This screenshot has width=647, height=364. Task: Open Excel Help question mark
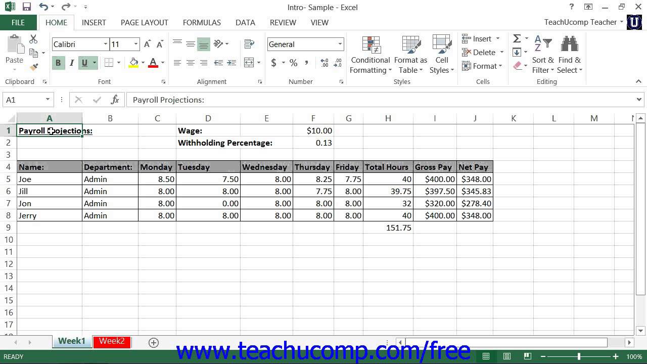pos(572,7)
